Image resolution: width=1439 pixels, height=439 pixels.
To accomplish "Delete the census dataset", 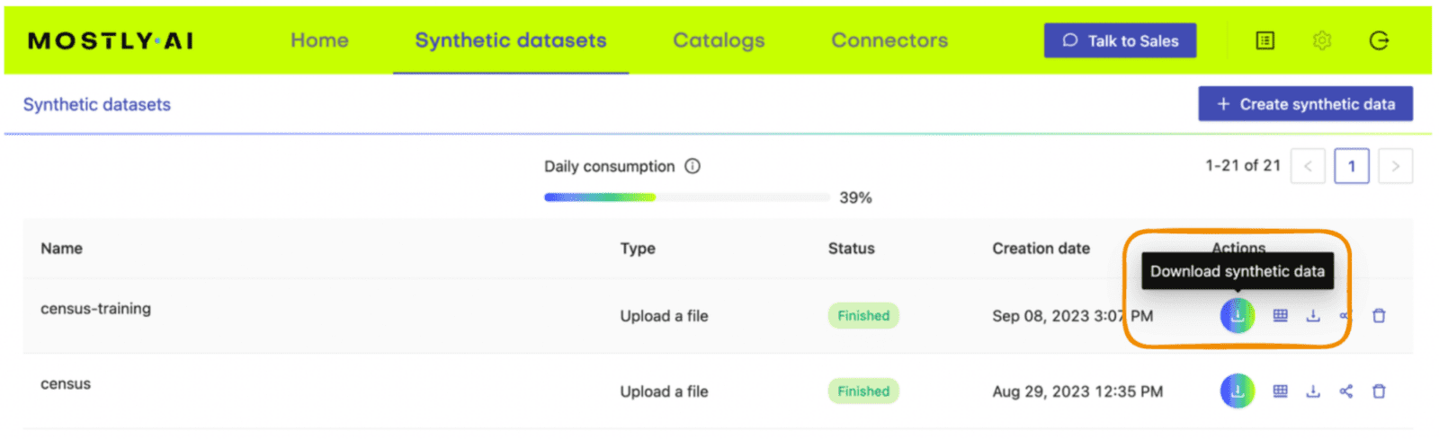I will pyautogui.click(x=1379, y=391).
